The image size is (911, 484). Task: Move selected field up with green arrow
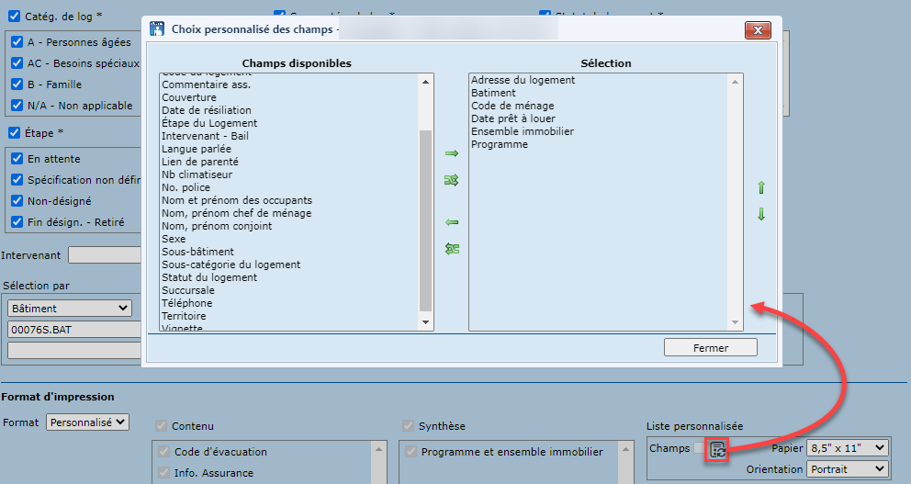pyautogui.click(x=760, y=188)
